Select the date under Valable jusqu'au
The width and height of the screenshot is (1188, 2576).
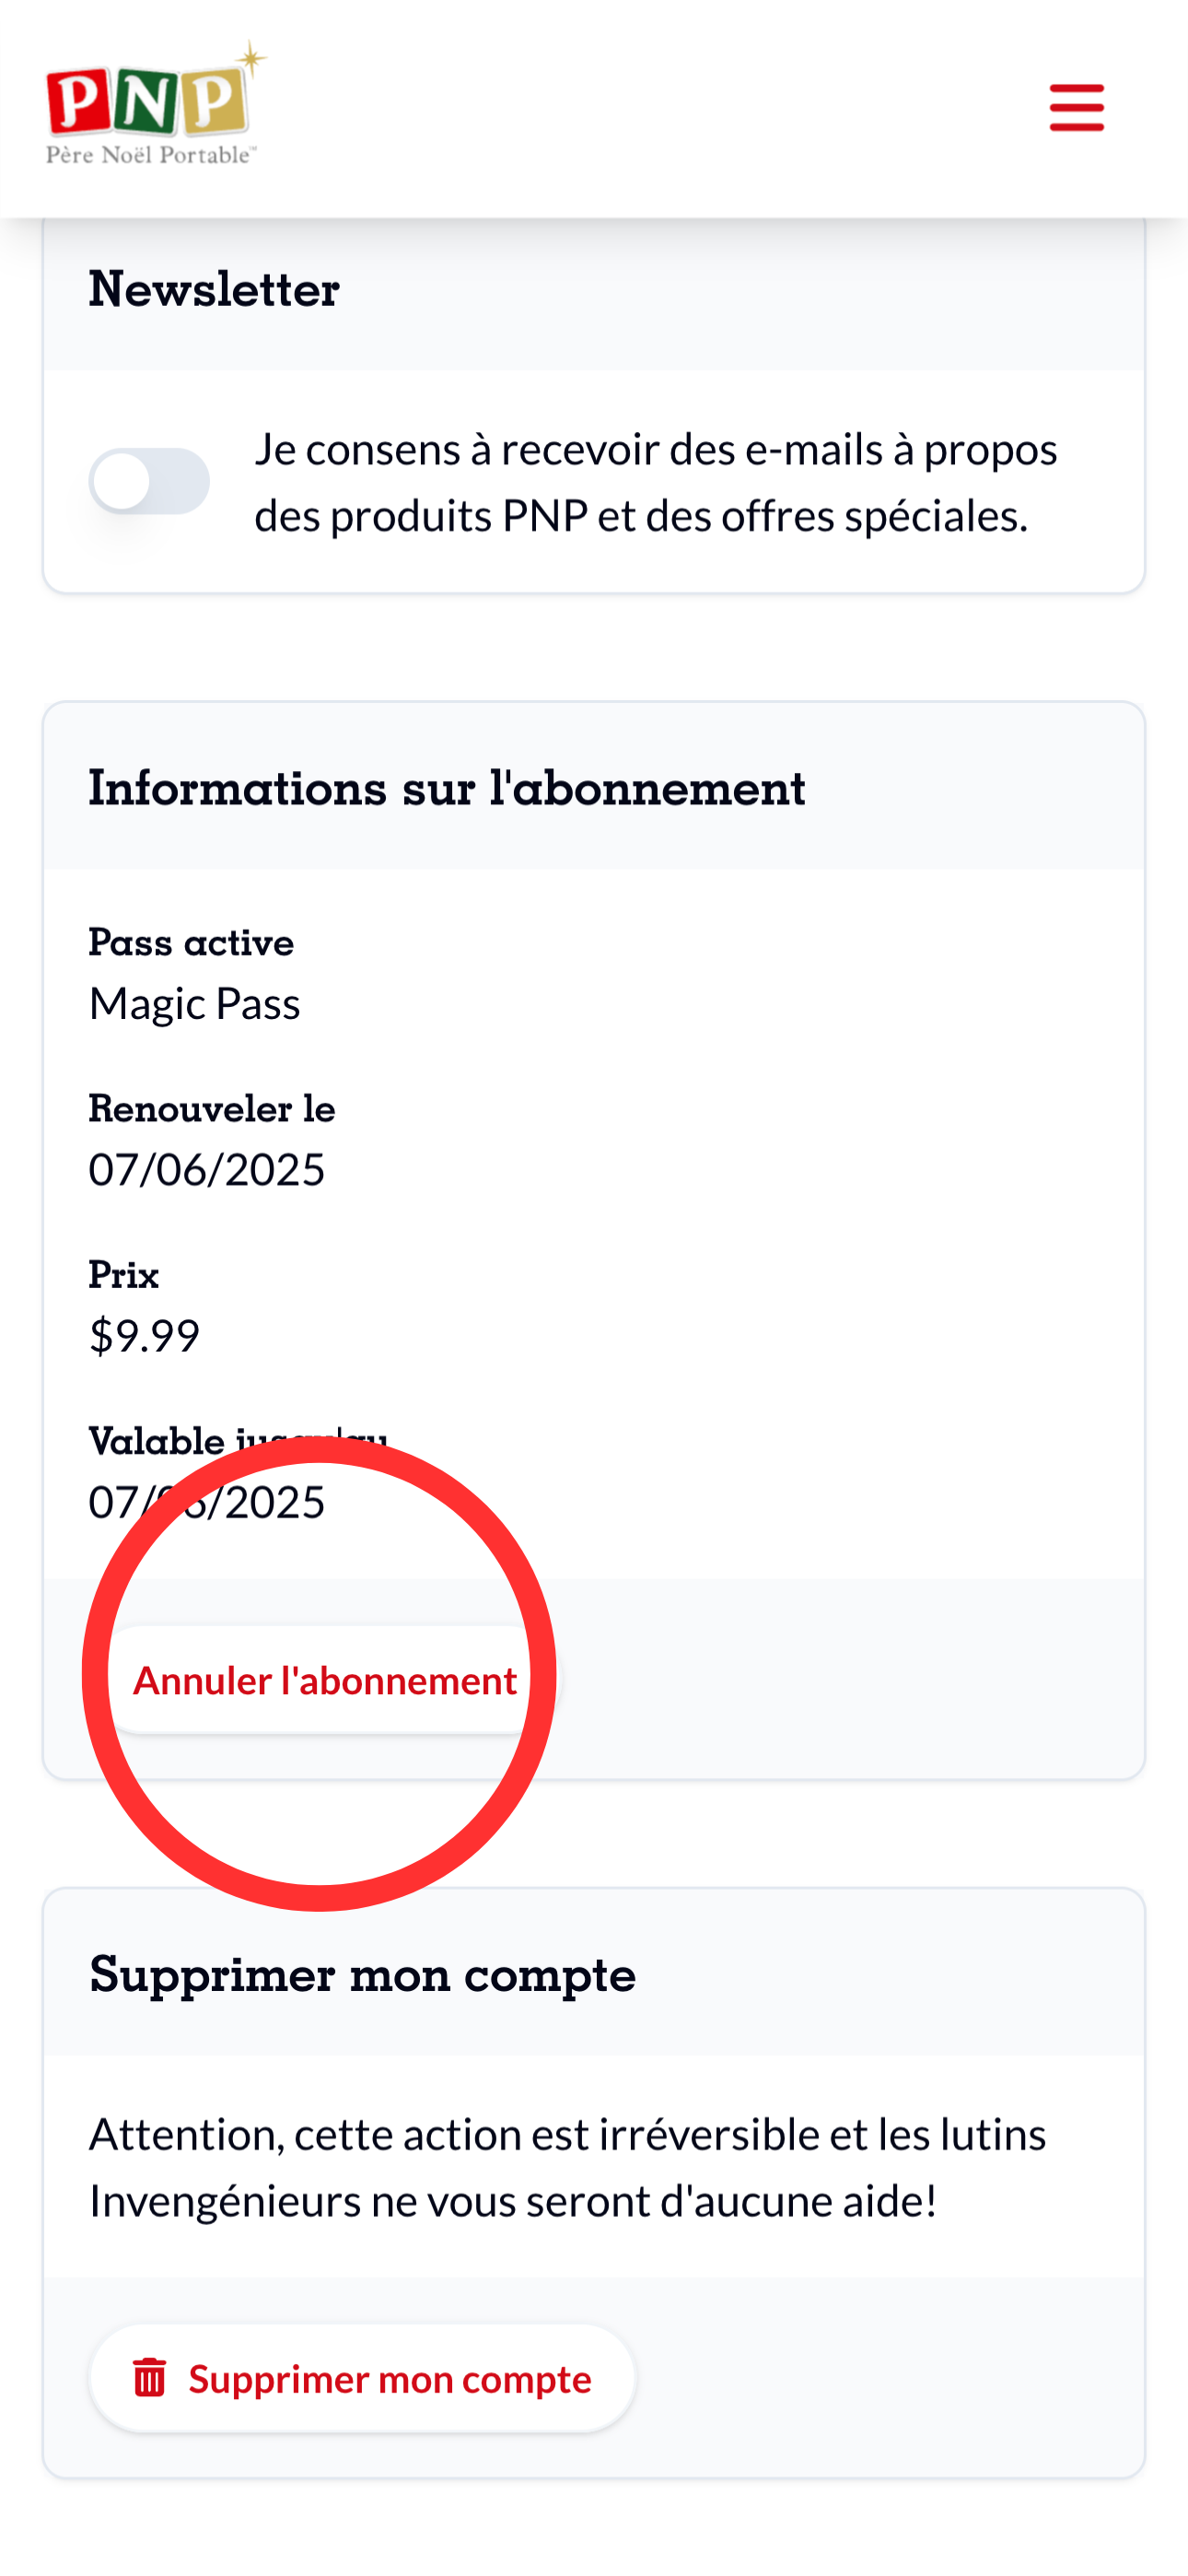pyautogui.click(x=207, y=1501)
